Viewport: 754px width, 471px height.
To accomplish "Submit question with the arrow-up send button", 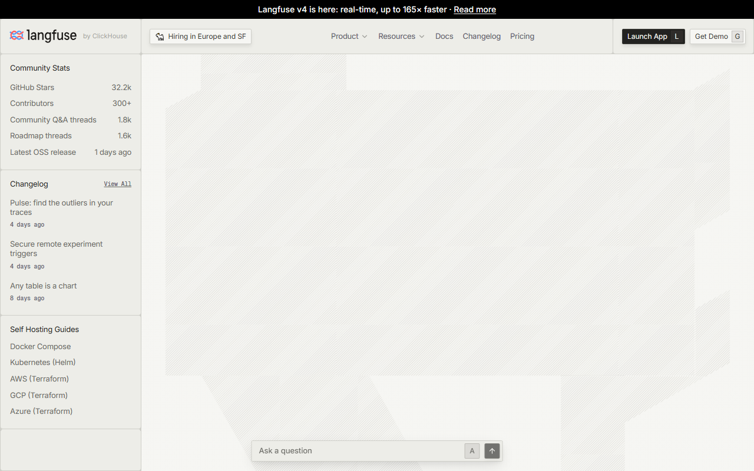I will (x=492, y=451).
